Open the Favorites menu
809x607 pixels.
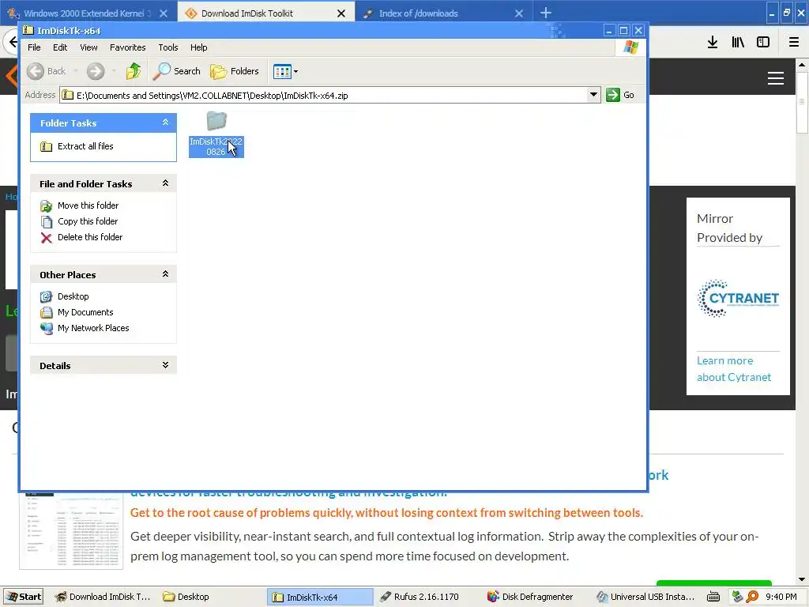click(127, 47)
